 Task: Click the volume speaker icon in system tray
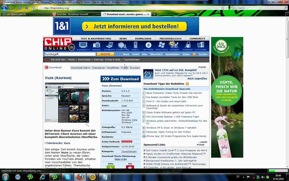(x=263, y=177)
